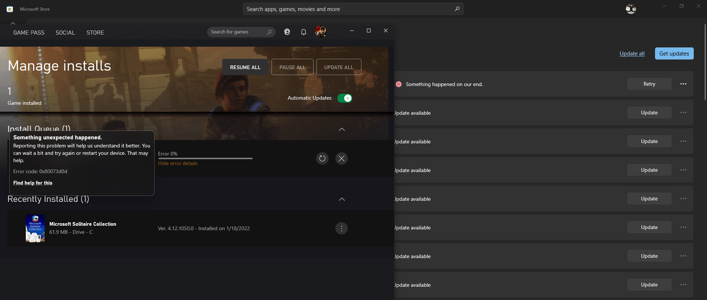Click the Hide error details link
This screenshot has height=300, width=707.
(x=178, y=164)
